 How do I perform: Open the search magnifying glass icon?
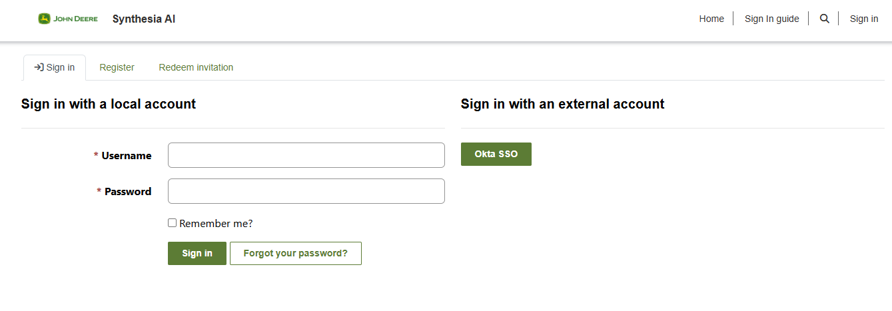pos(824,19)
